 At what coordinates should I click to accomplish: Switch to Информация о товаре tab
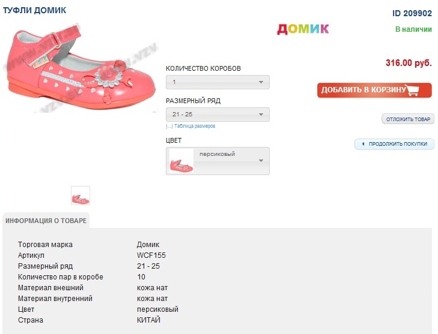(x=46, y=221)
